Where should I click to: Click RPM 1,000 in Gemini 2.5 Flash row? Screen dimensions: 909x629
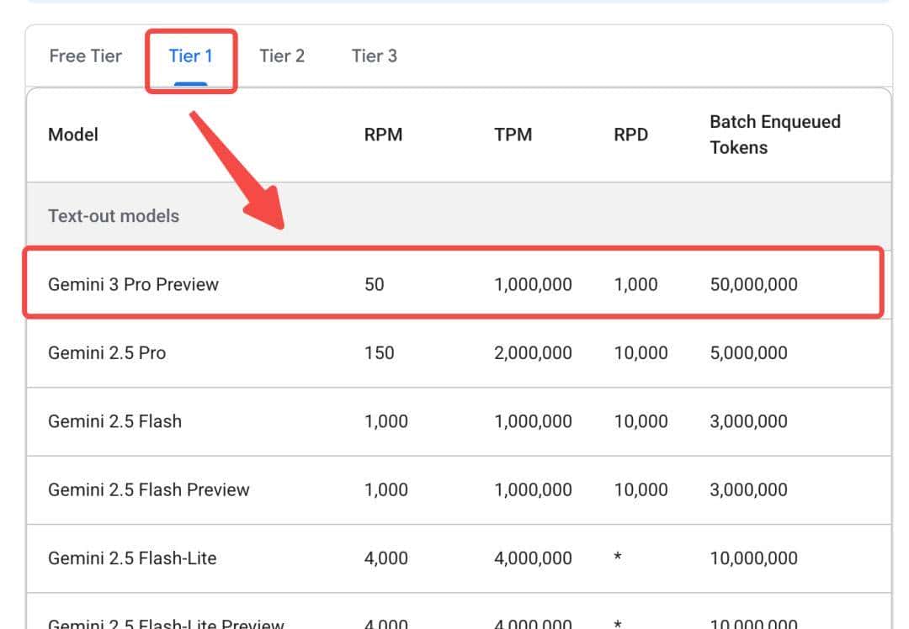[386, 421]
